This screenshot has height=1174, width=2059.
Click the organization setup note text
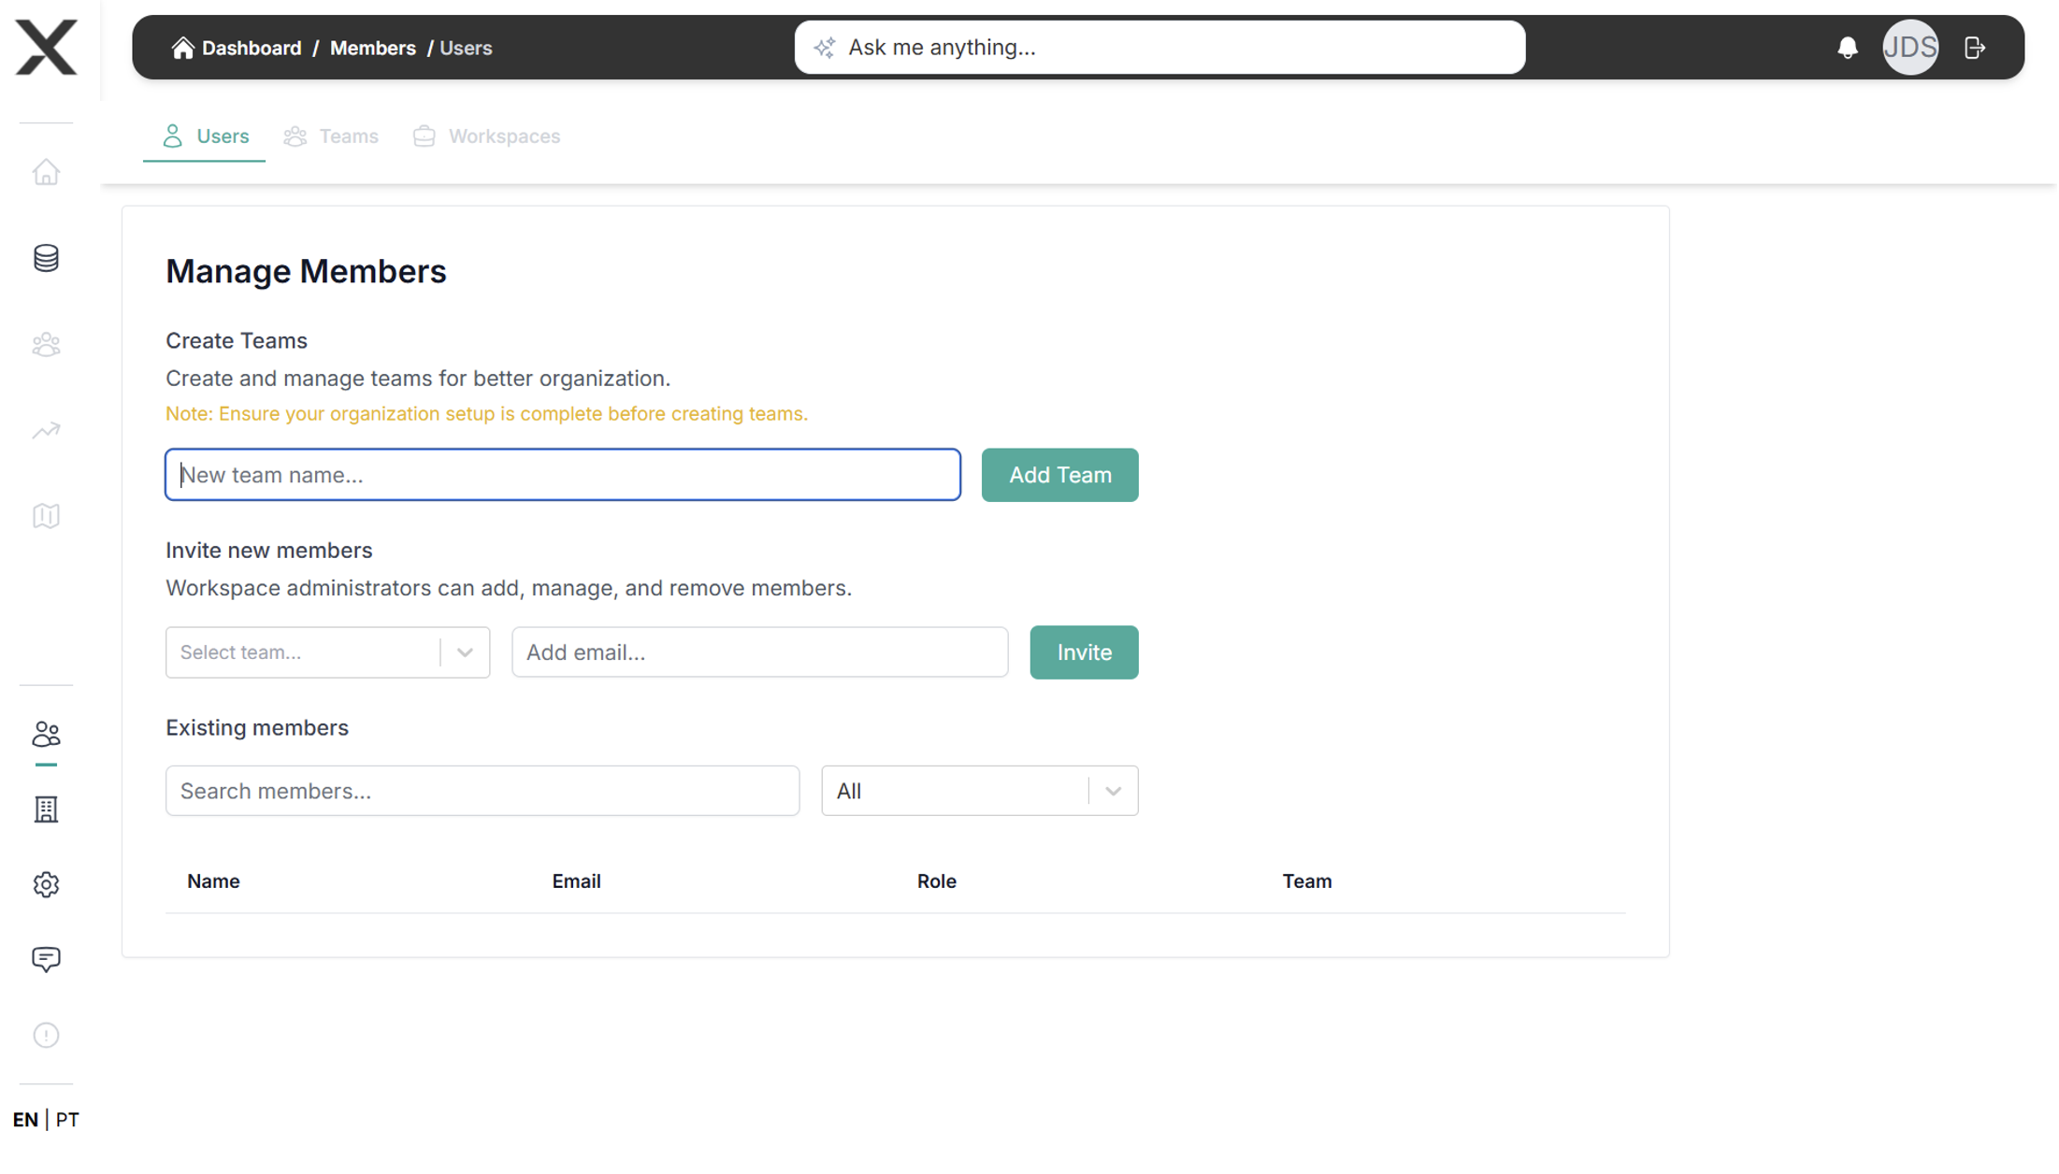point(486,413)
